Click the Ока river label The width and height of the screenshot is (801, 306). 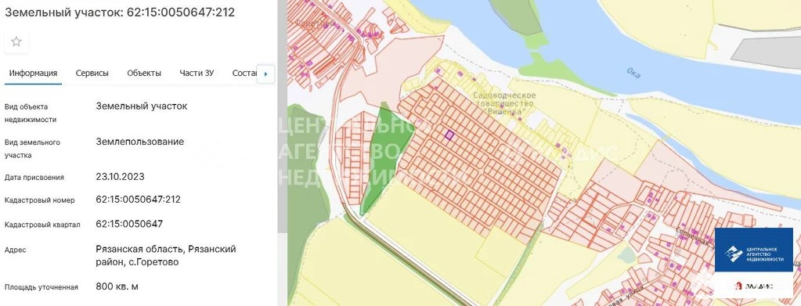pos(633,74)
